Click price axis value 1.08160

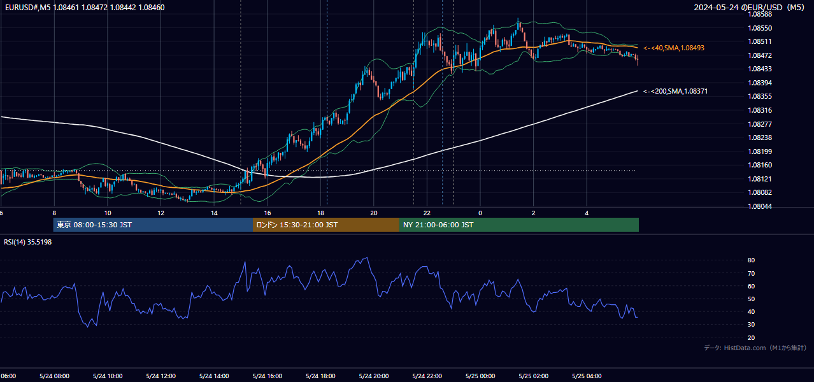coord(759,165)
